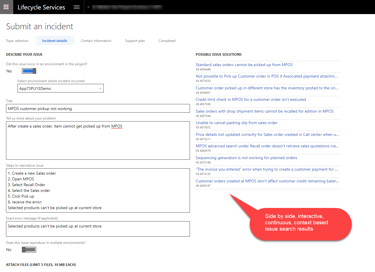Open 'Sequencing generation is not working' link
Image resolution: width=375 pixels, height=272 pixels.
pyautogui.click(x=246, y=158)
